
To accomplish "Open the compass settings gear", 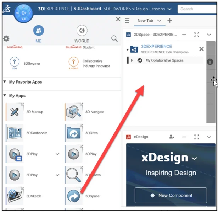I will click(6, 38).
